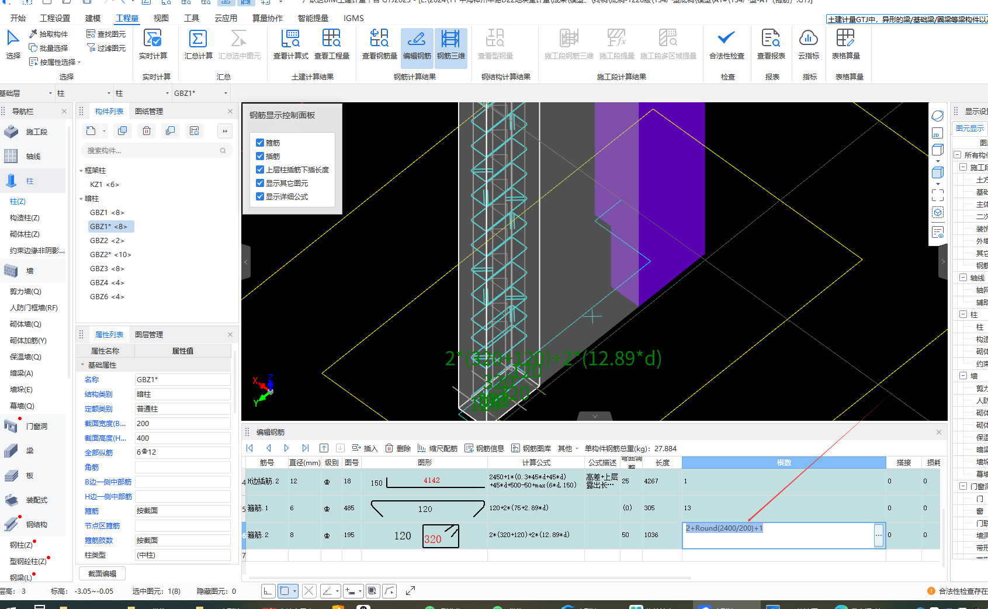The height and width of the screenshot is (609, 988).
Task: Open 查看报表 report viewer
Action: pos(771,45)
